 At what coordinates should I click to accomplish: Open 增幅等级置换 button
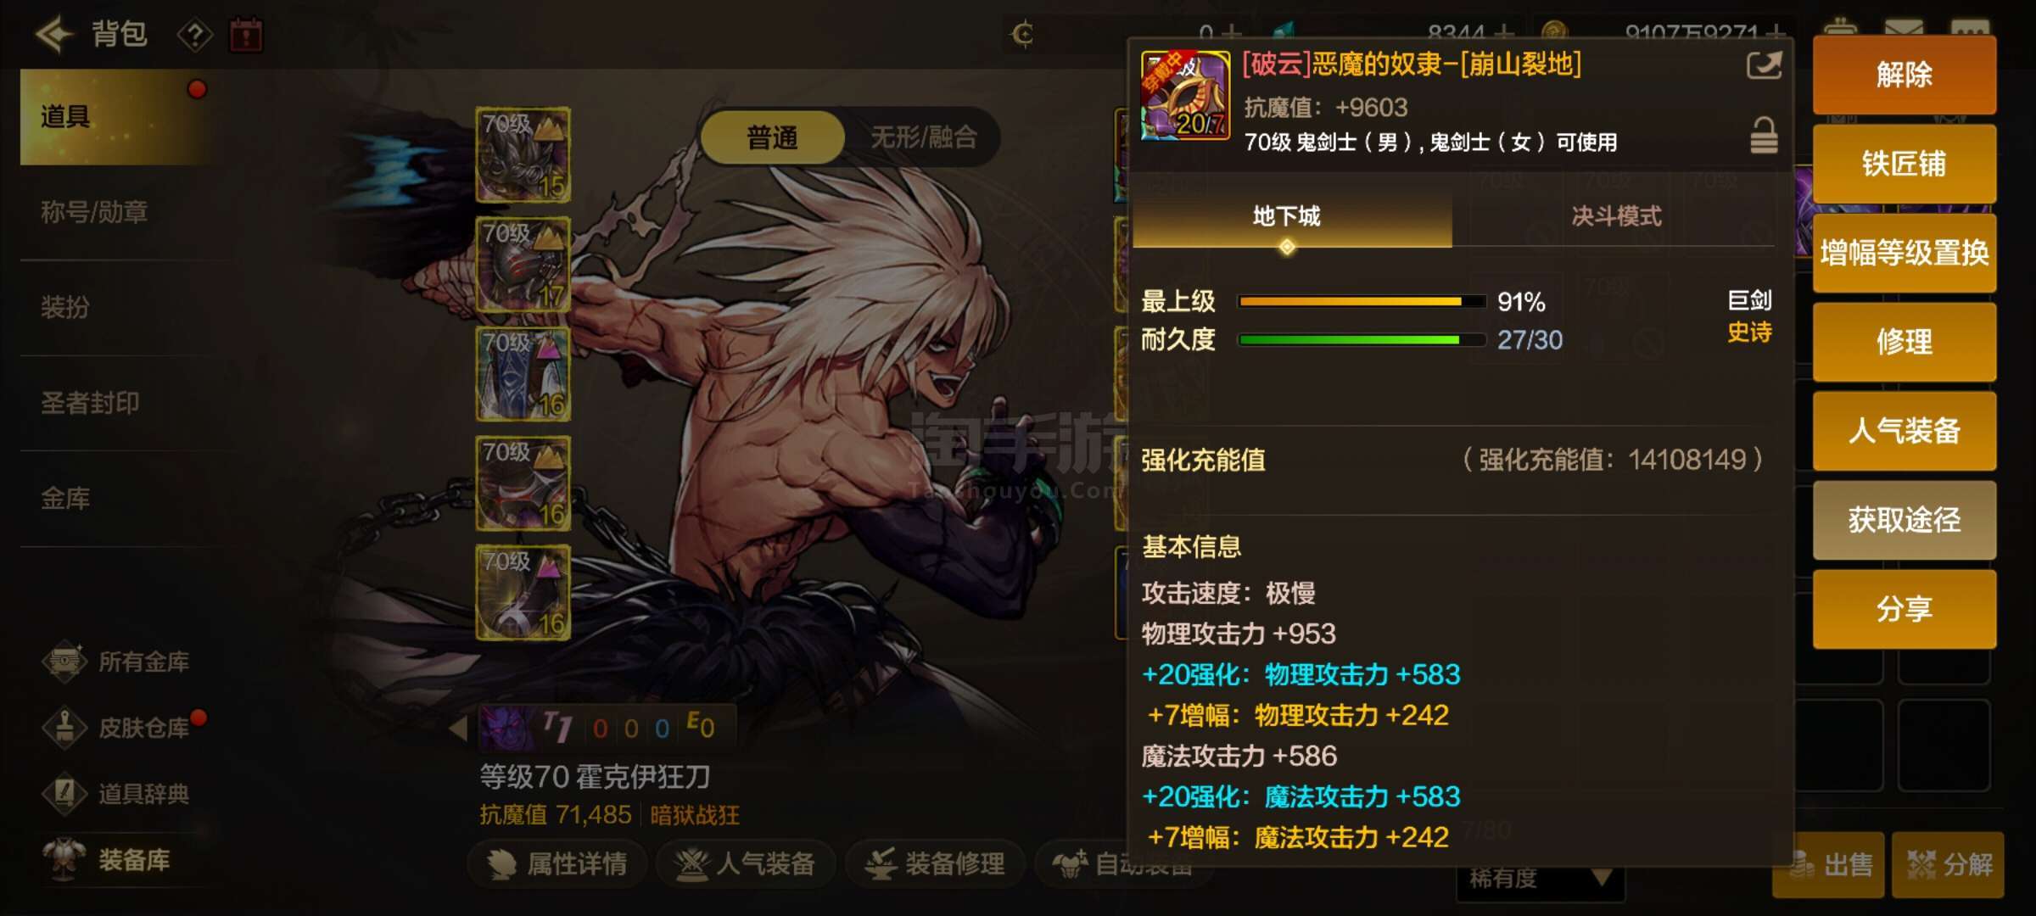1905,253
